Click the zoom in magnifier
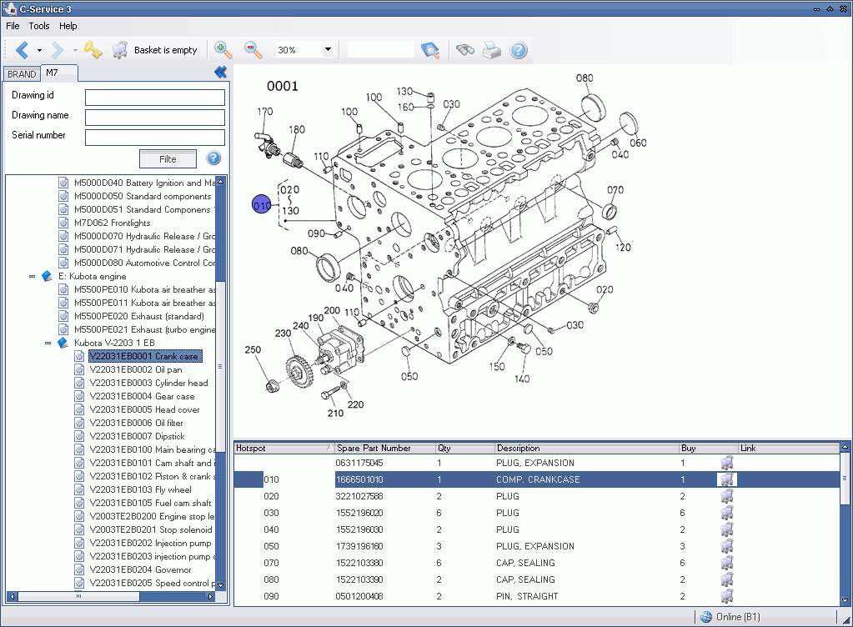This screenshot has width=853, height=627. [x=223, y=50]
